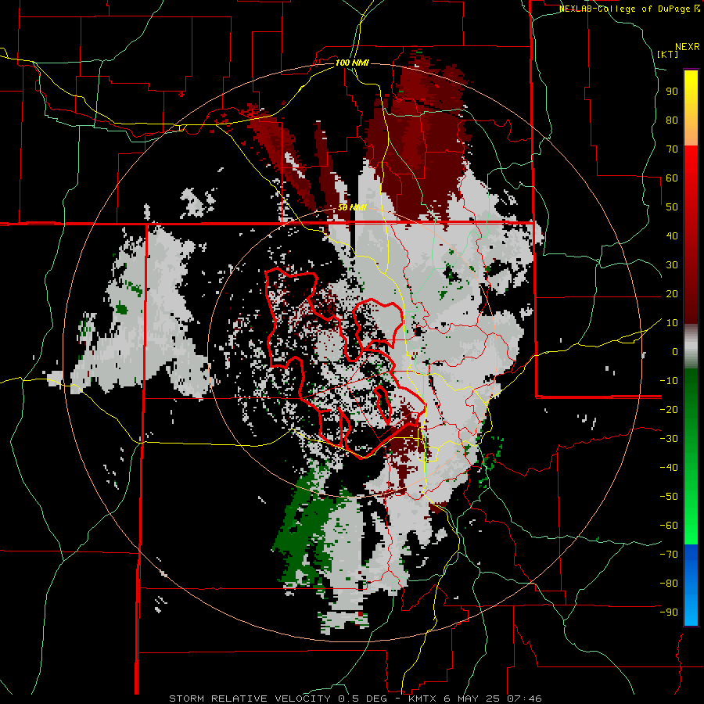Image resolution: width=704 pixels, height=704 pixels.
Task: Select the -30 value on velocity scale
Action: [x=669, y=439]
